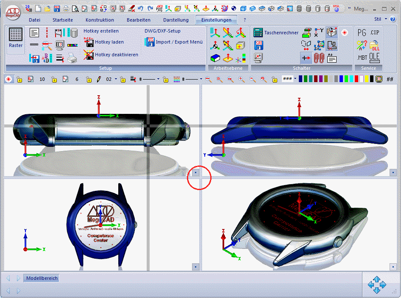Toggle the lock icon next to layer 10
This screenshot has height=298, width=401.
tap(54, 79)
